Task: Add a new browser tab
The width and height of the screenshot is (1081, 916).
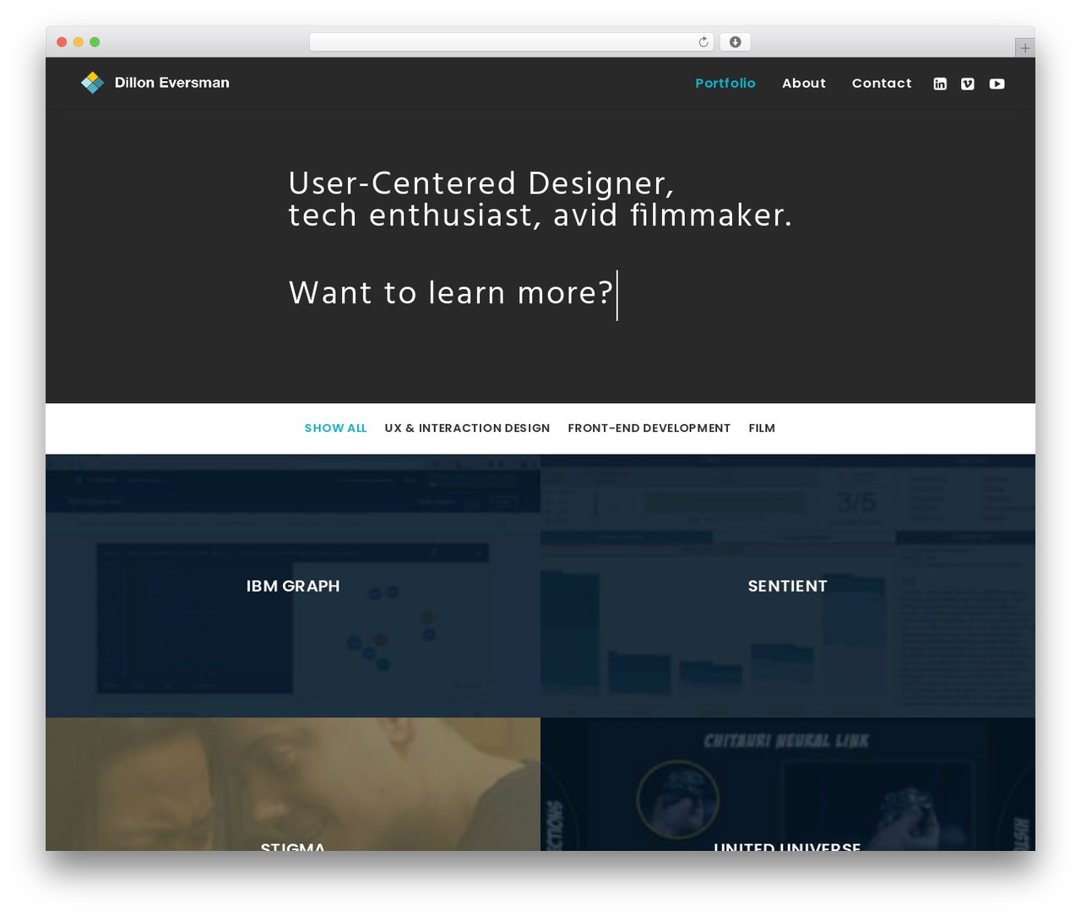Action: pyautogui.click(x=1024, y=48)
